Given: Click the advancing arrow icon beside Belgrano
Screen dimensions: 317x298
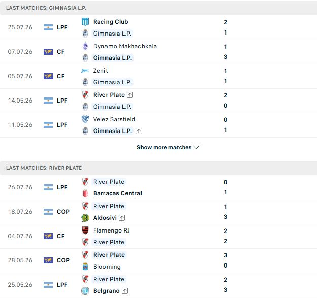Looking at the screenshot, I should [125, 291].
